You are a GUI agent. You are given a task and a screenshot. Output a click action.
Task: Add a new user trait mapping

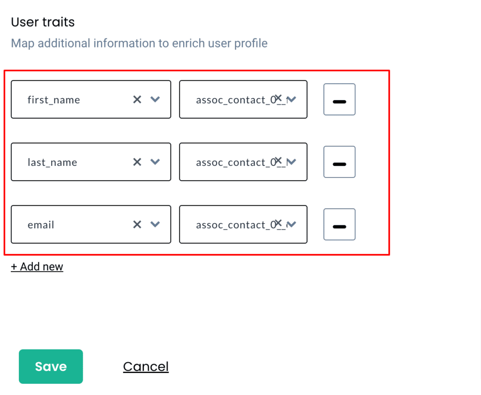37,266
